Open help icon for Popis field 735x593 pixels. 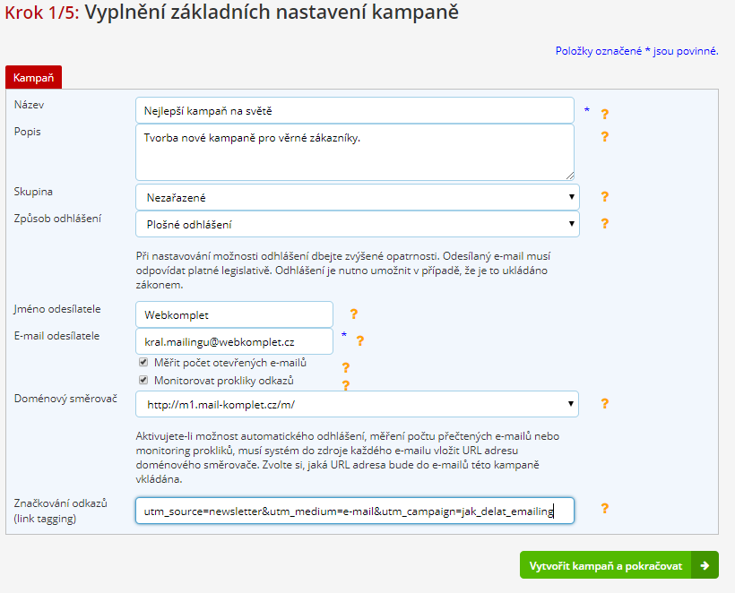605,136
